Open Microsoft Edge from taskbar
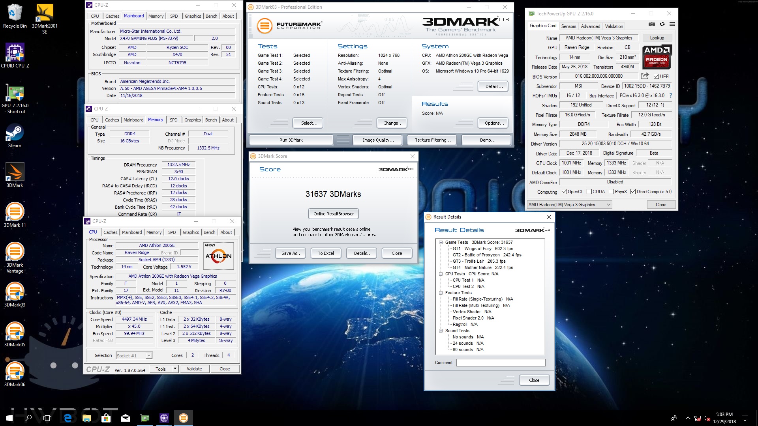Screen dimensions: 758x426 (x=68, y=418)
